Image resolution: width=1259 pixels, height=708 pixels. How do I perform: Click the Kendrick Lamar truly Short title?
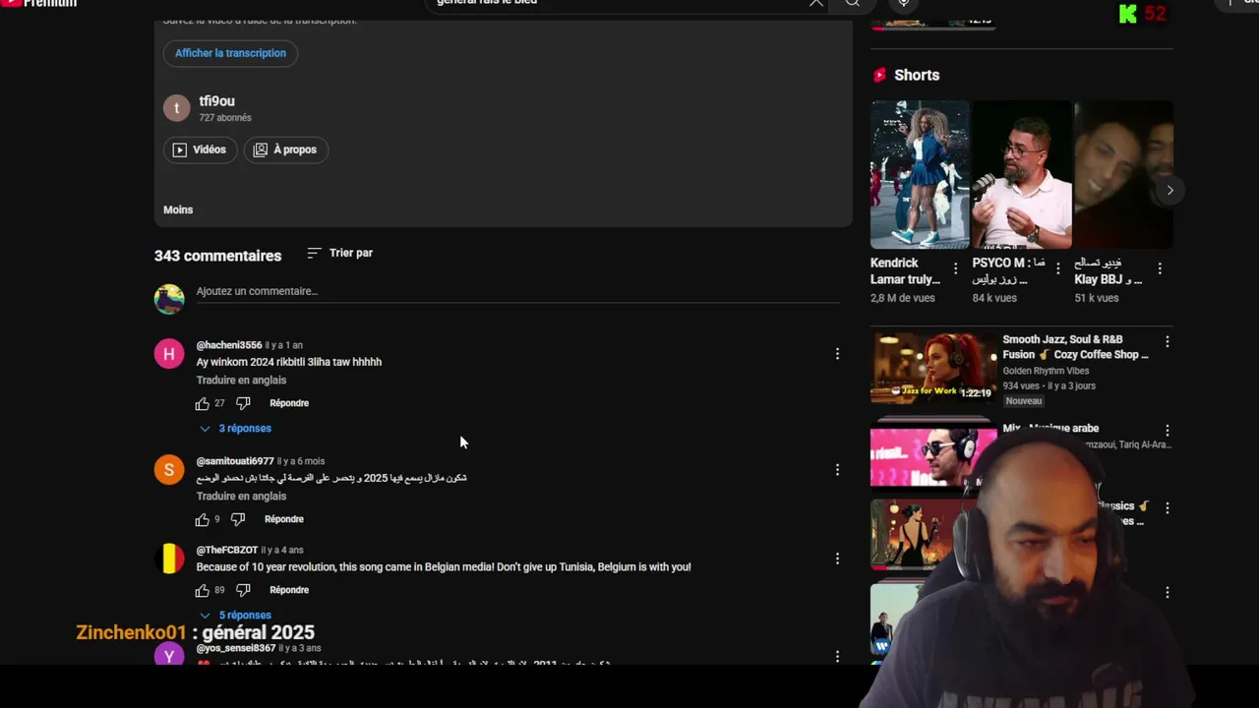pyautogui.click(x=905, y=271)
